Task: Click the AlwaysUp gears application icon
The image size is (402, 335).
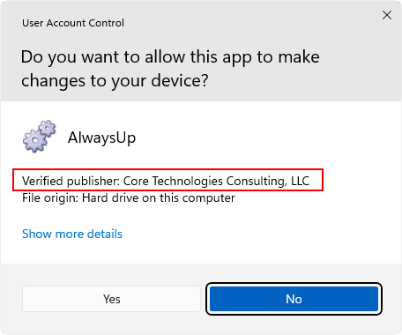Action: pos(40,137)
